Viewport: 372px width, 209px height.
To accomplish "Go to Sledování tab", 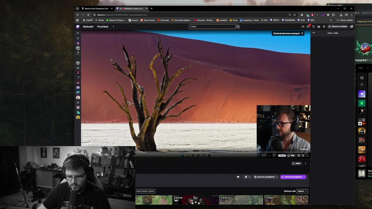I will pyautogui.click(x=88, y=26).
